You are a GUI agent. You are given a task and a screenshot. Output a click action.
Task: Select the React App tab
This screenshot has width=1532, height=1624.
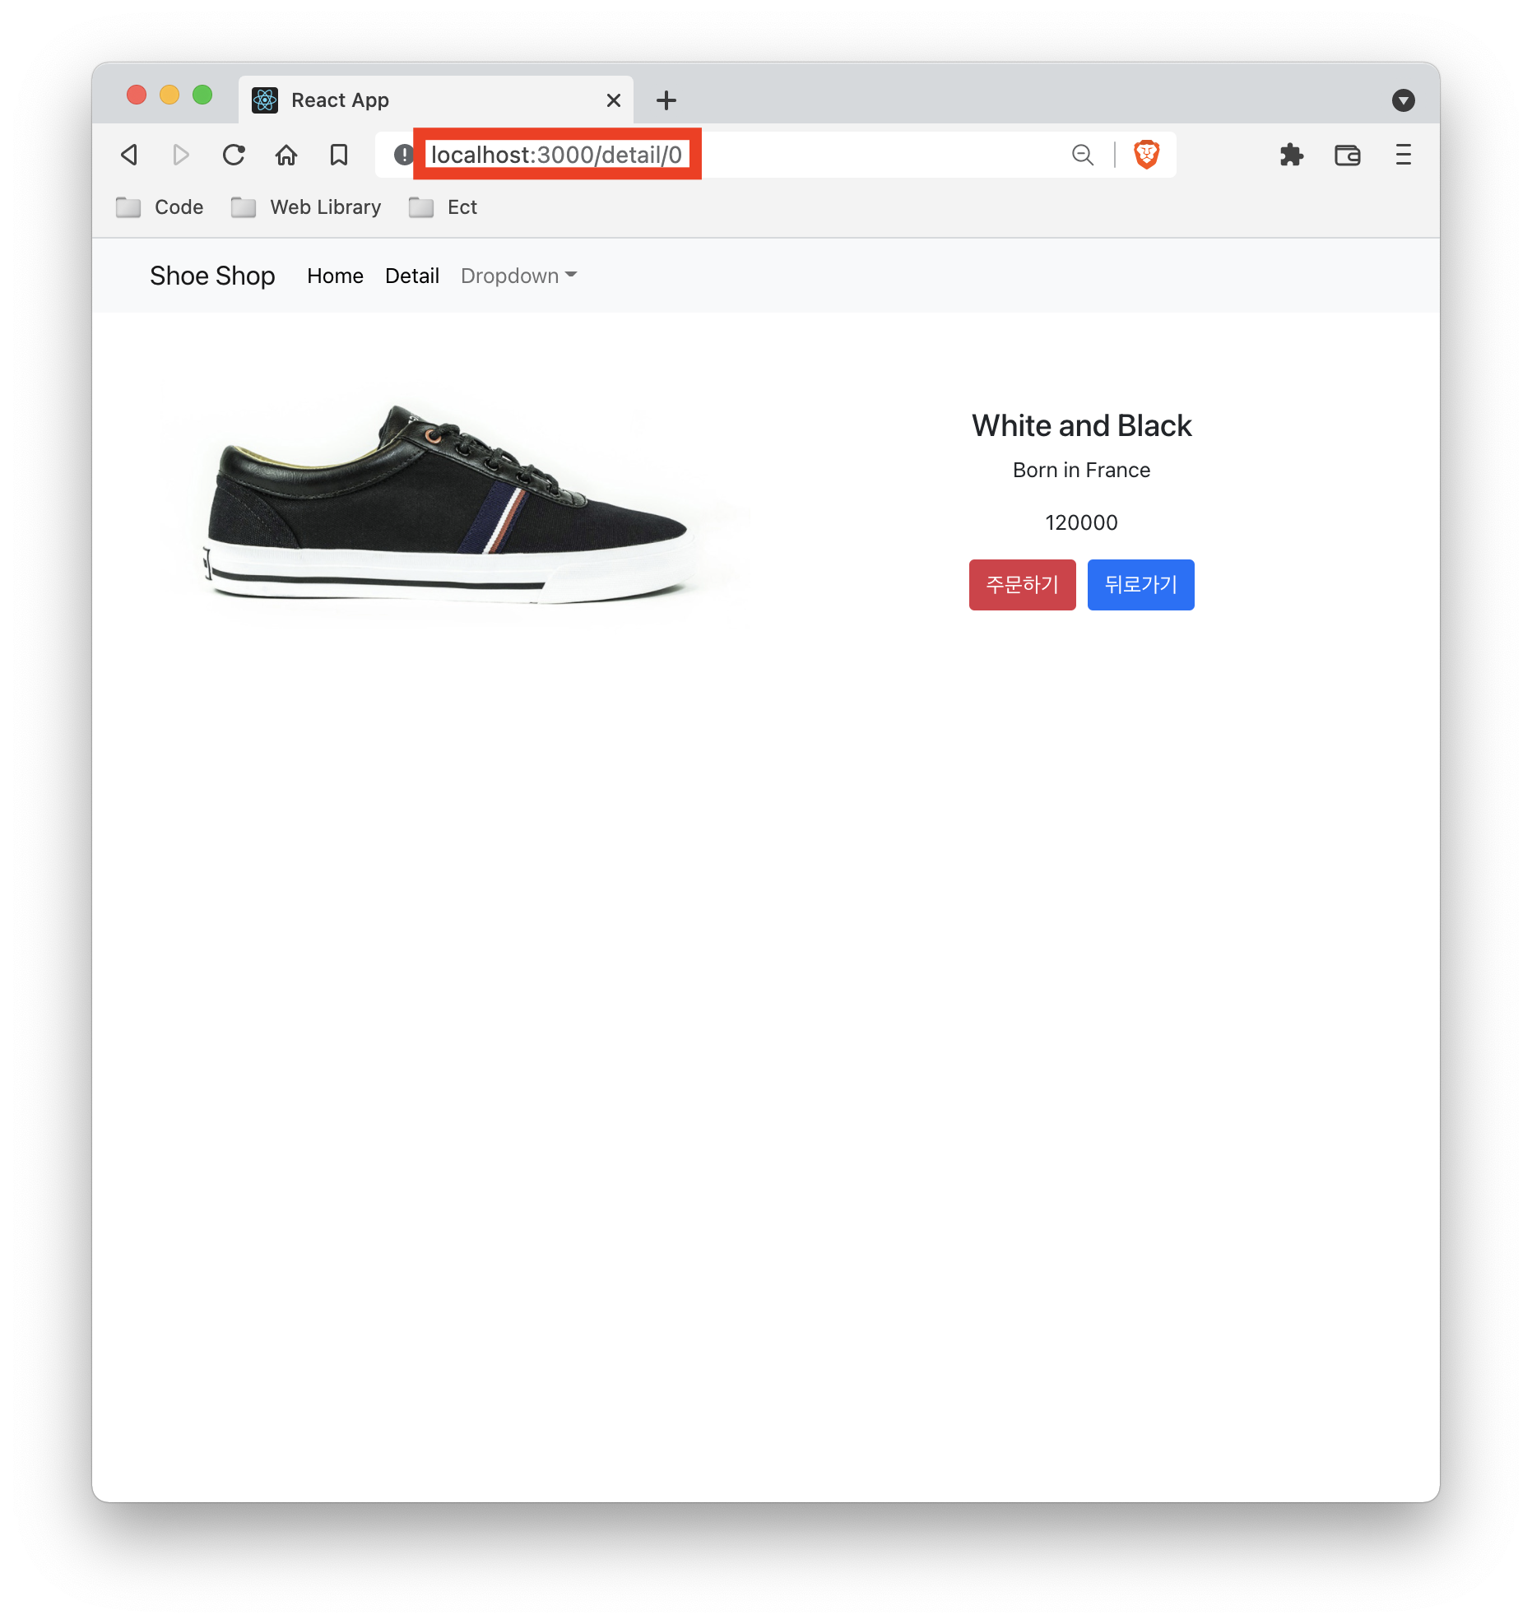point(436,100)
